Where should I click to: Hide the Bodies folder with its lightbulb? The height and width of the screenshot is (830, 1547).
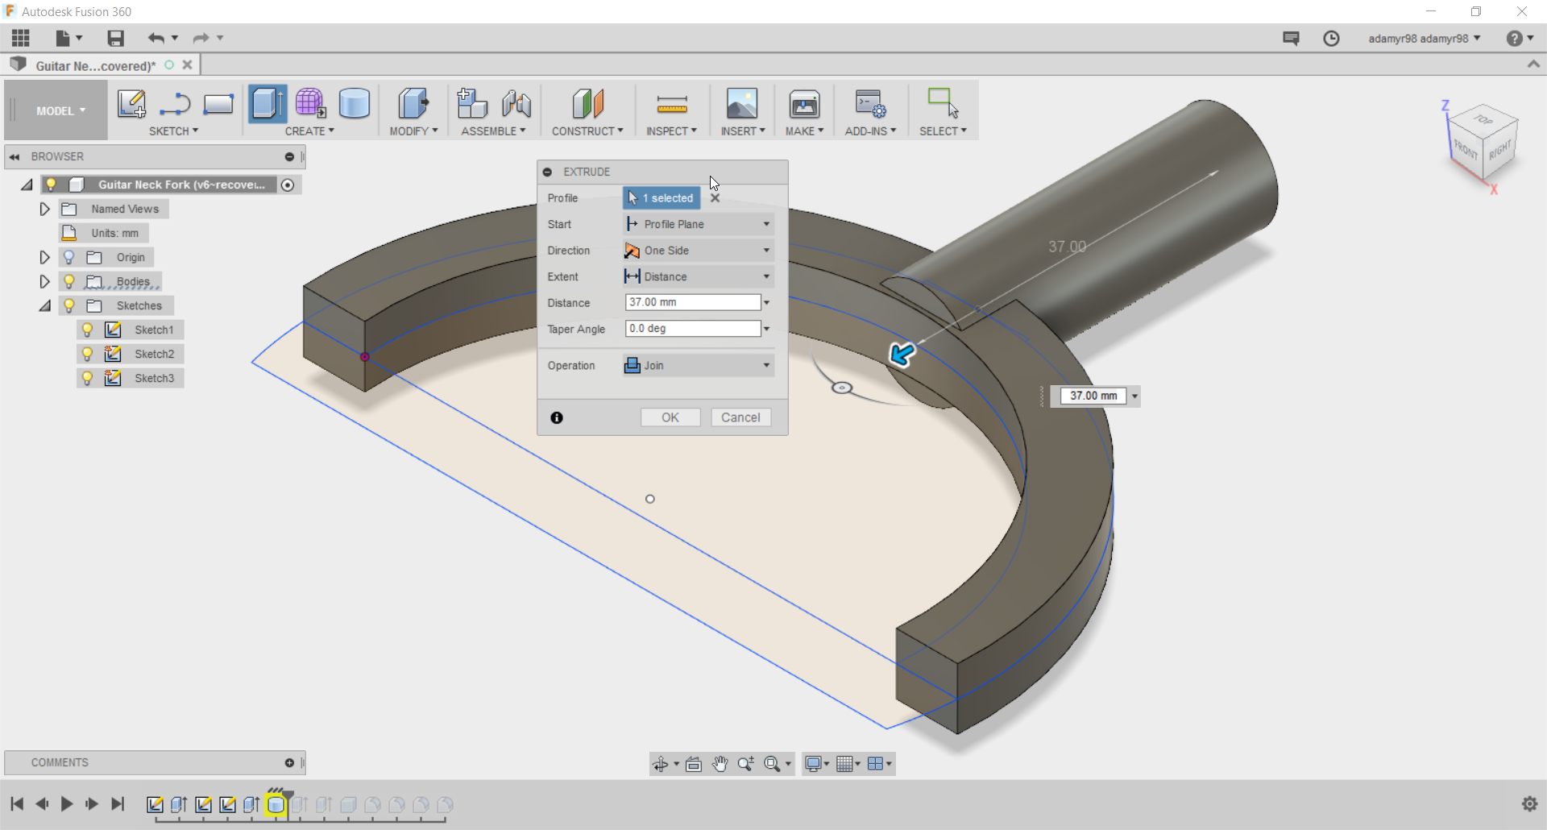point(69,281)
